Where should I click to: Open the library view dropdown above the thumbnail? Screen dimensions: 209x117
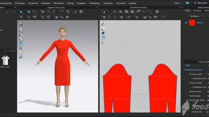coord(8,51)
